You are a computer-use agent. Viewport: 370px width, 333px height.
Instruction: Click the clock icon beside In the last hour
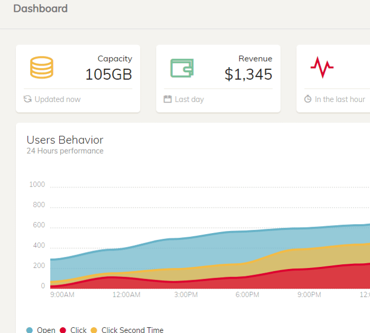[x=308, y=99]
